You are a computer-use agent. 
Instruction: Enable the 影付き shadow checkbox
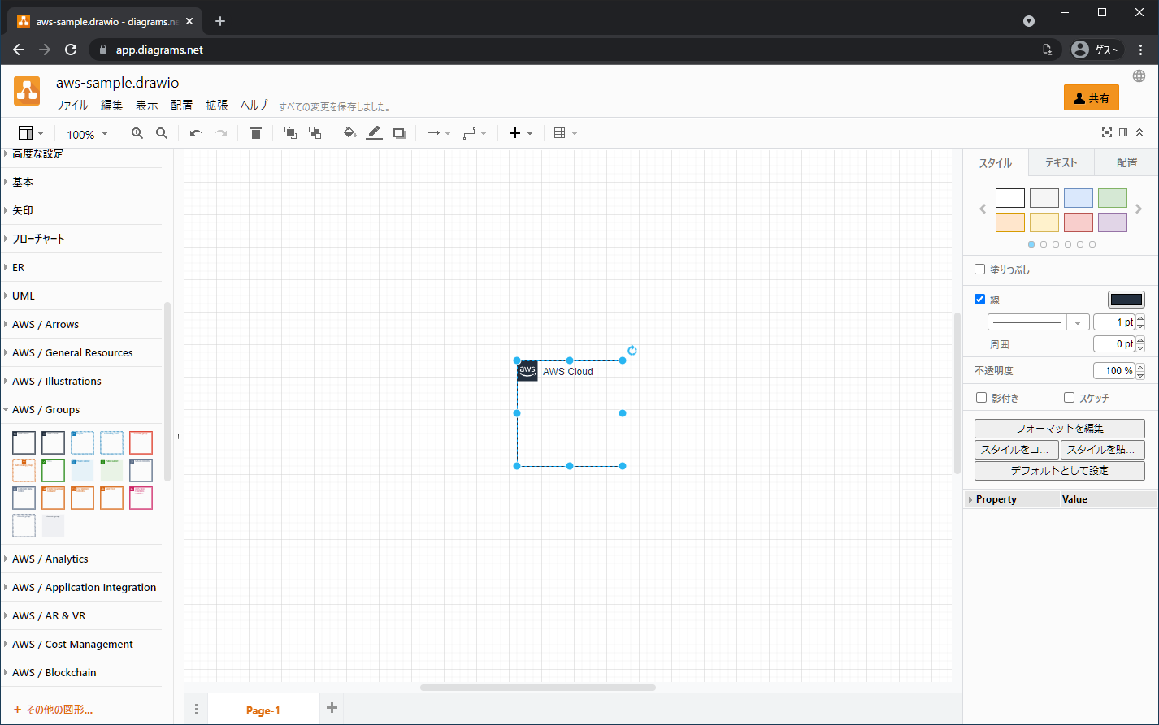(x=982, y=398)
